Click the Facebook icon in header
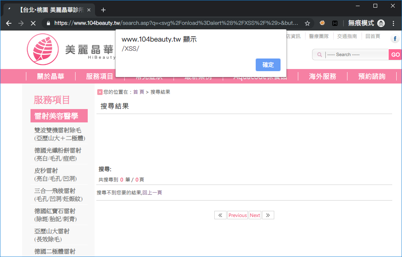This screenshot has width=402, height=257. (395, 39)
